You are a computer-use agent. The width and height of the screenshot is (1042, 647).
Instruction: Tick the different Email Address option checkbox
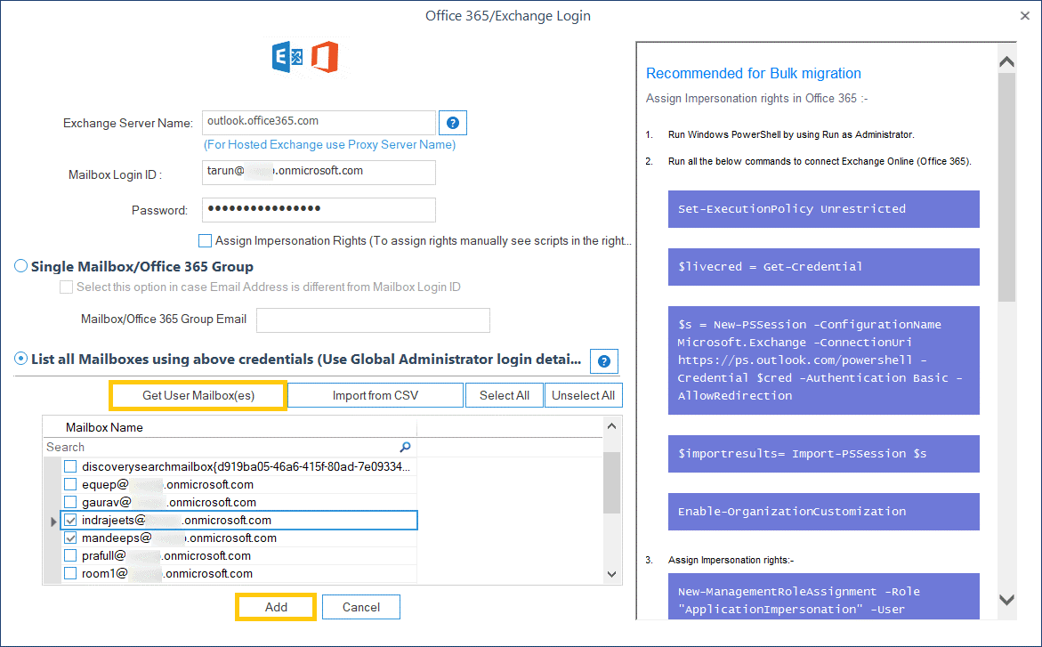click(66, 287)
